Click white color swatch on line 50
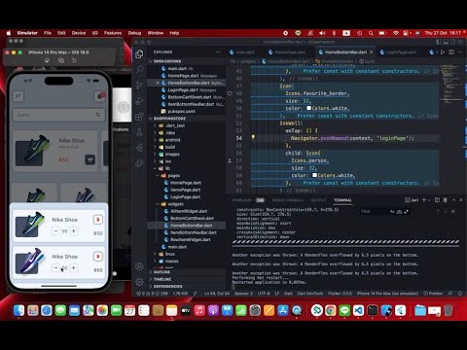The height and width of the screenshot is (350, 467). [308, 108]
